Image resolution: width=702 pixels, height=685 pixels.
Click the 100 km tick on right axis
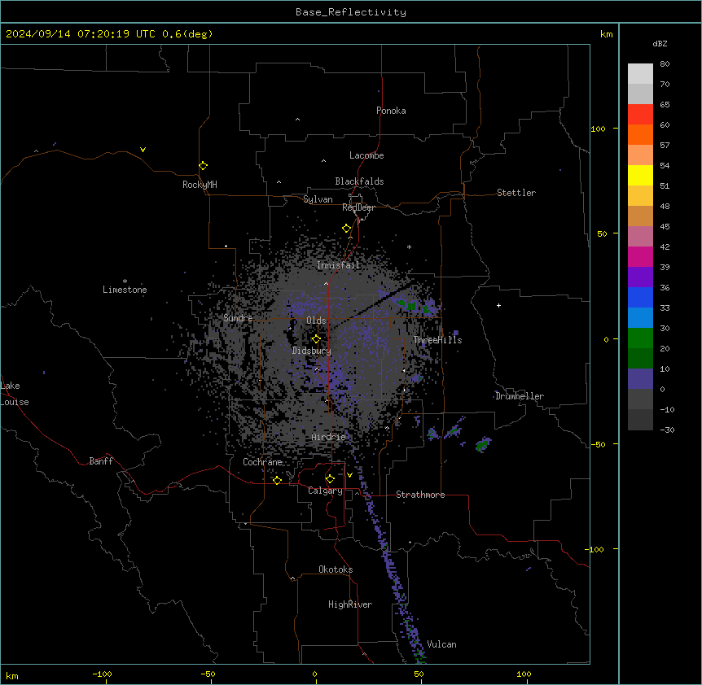pyautogui.click(x=598, y=129)
